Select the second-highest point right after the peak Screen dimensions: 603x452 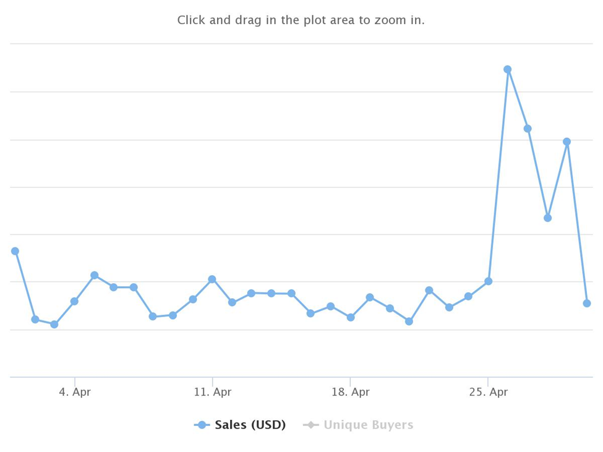528,129
